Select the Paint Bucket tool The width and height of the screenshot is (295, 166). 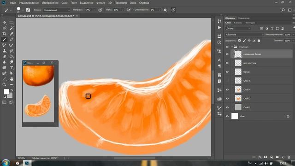pos(12,56)
